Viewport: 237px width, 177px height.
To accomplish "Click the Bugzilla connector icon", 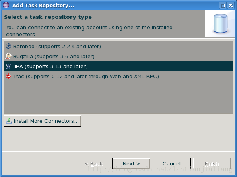I will (8, 56).
